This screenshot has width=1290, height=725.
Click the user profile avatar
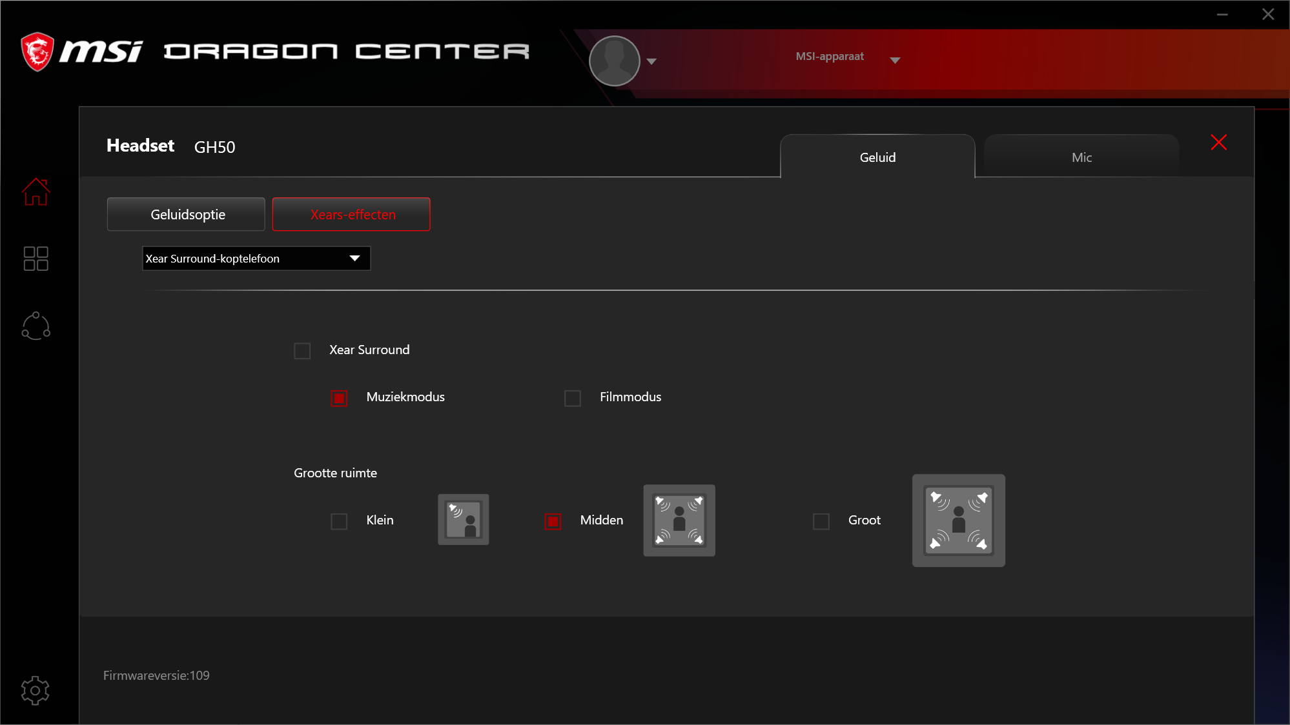coord(614,61)
